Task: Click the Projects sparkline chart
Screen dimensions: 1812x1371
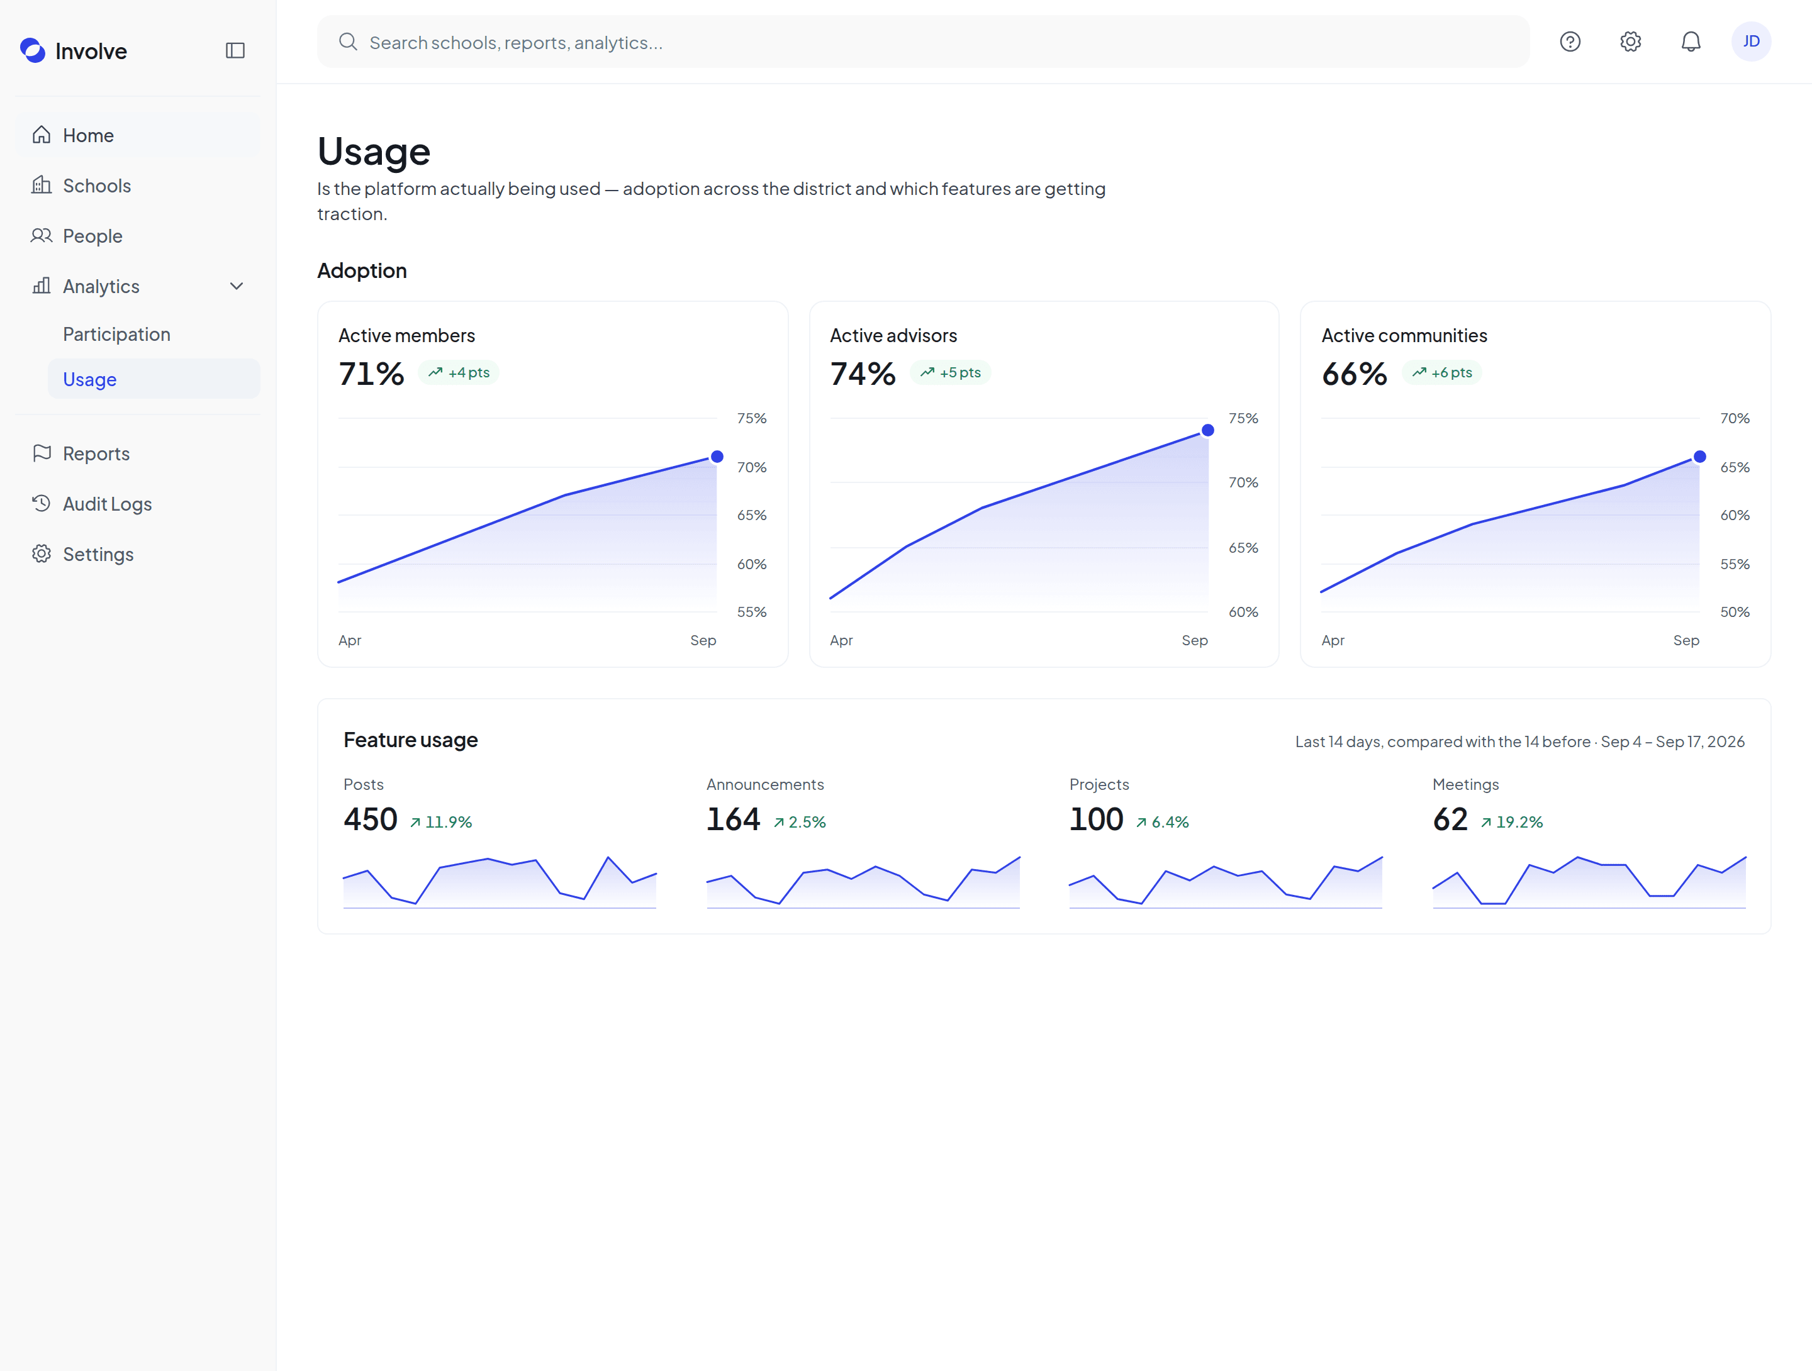Action: coord(1226,882)
